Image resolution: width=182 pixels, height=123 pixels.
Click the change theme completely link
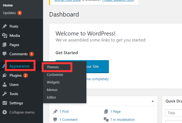[x=97, y=79]
